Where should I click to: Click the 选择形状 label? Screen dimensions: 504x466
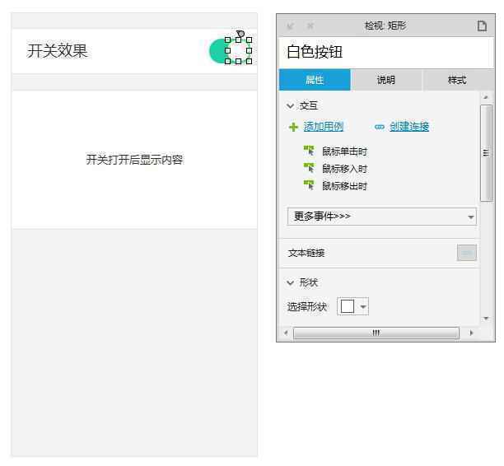coord(306,307)
